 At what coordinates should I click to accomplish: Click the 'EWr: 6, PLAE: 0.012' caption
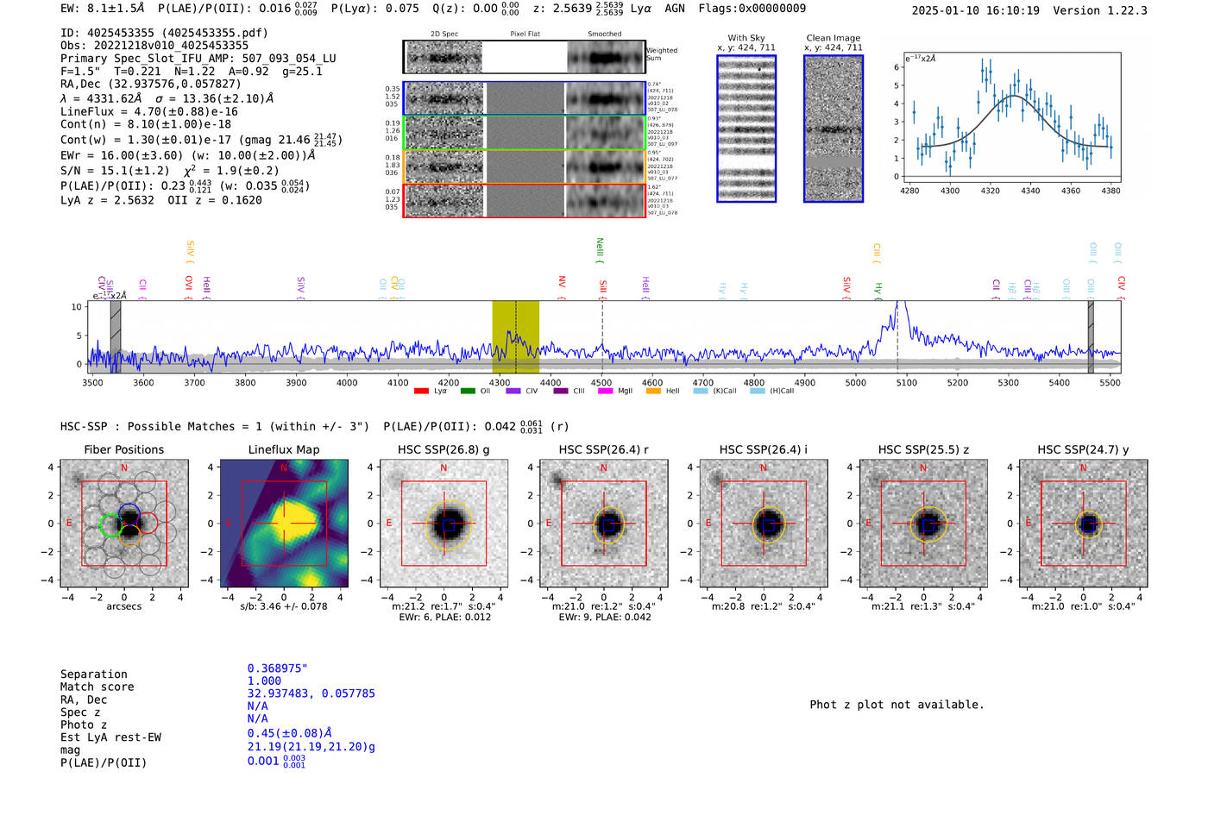445,617
